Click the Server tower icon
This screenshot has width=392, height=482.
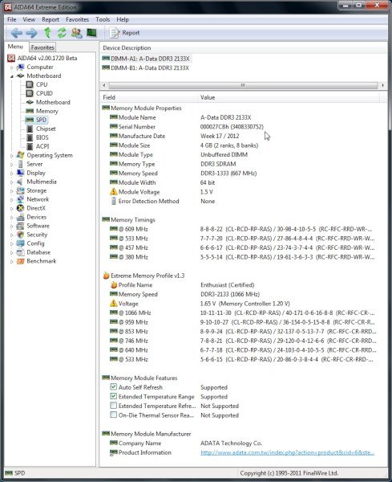[20, 164]
